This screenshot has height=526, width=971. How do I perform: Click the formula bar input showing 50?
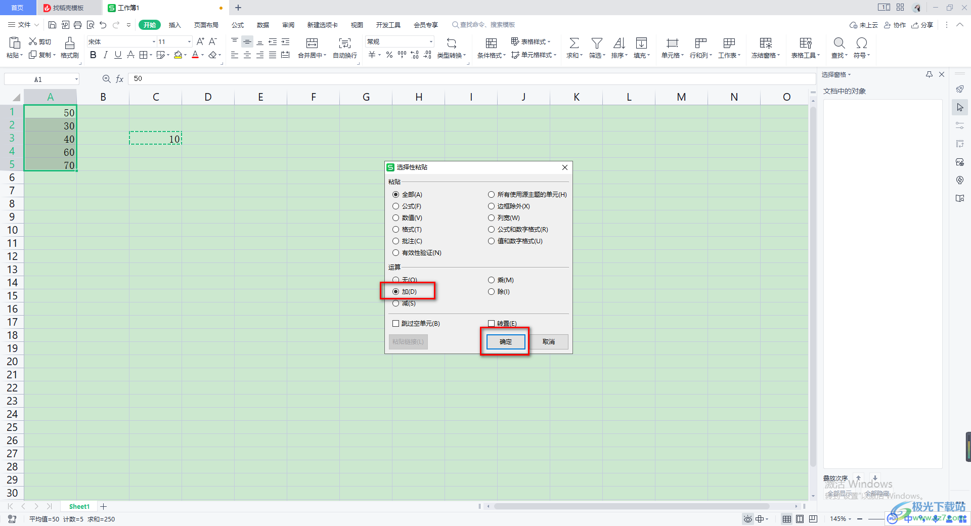pyautogui.click(x=472, y=79)
